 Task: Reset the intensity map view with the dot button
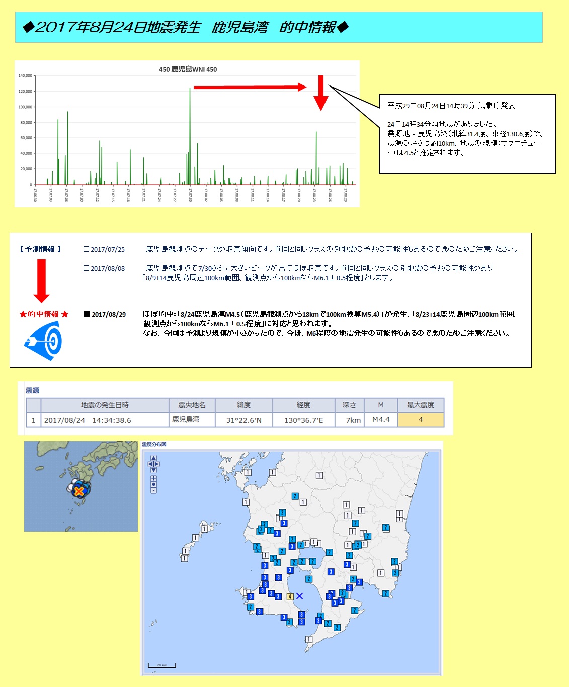tap(153, 484)
